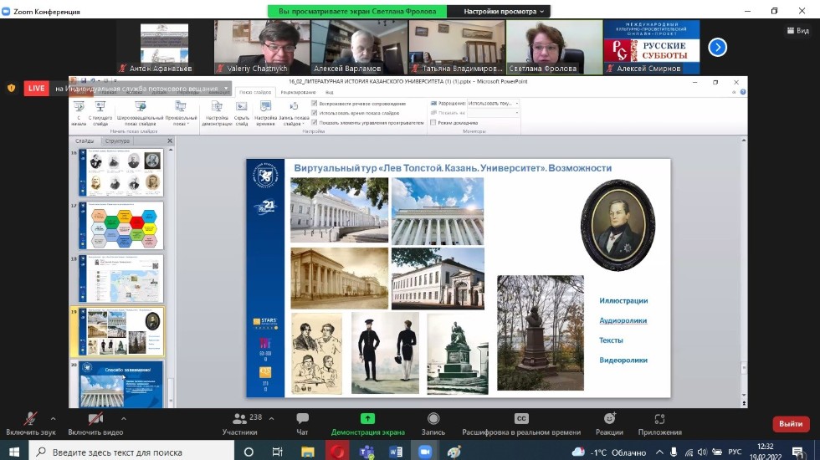This screenshot has height=460, width=820.
Task: Start recording with the Запись button
Action: click(x=433, y=420)
